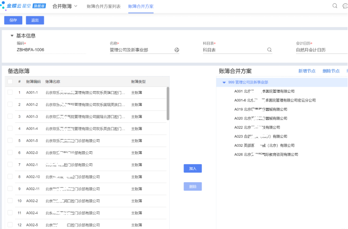Screen dimensions: 348x229
Task: Check the box for row A002-2
Action: click(x=10, y=201)
